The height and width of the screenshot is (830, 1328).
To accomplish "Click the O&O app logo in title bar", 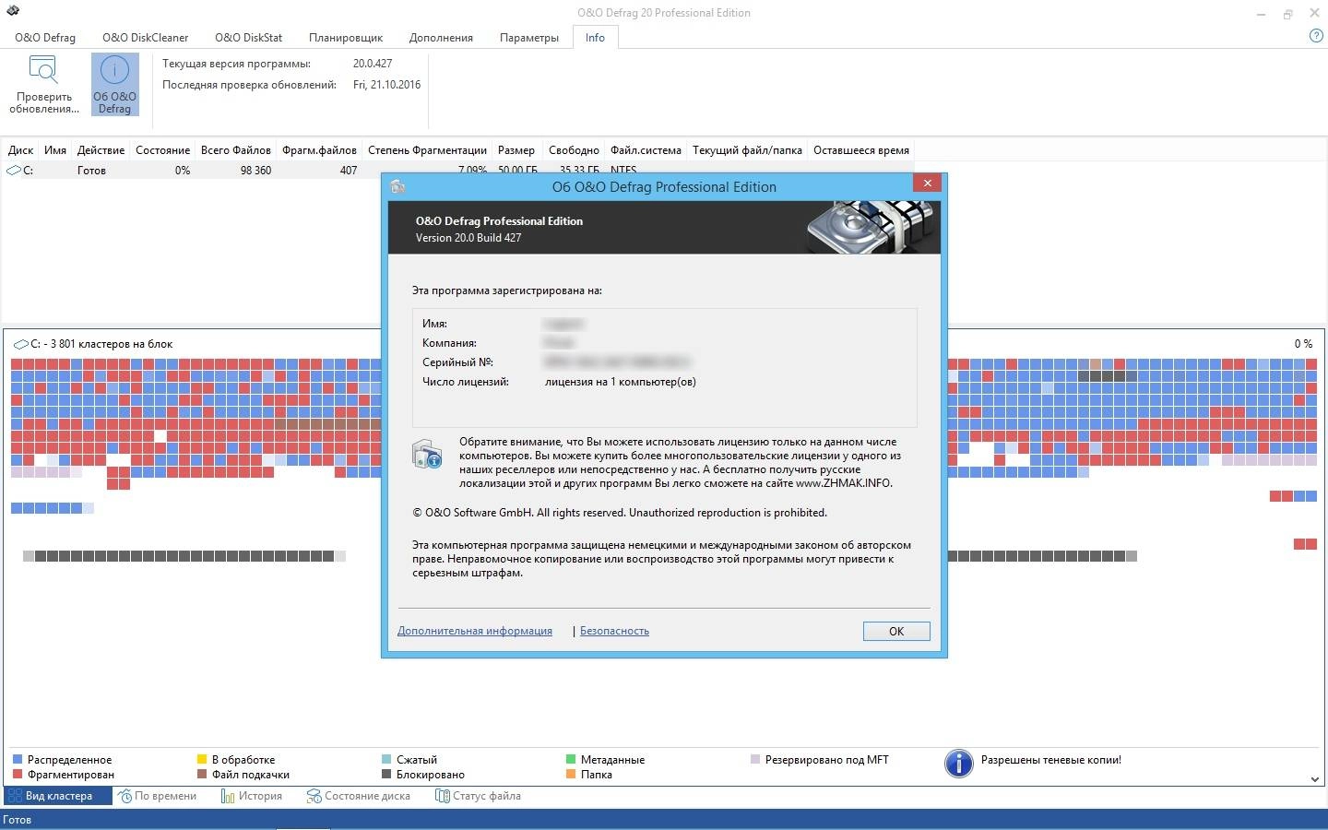I will 12,12.
